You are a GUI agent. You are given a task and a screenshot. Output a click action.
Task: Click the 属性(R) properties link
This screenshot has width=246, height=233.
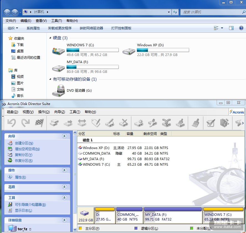click(20, 177)
